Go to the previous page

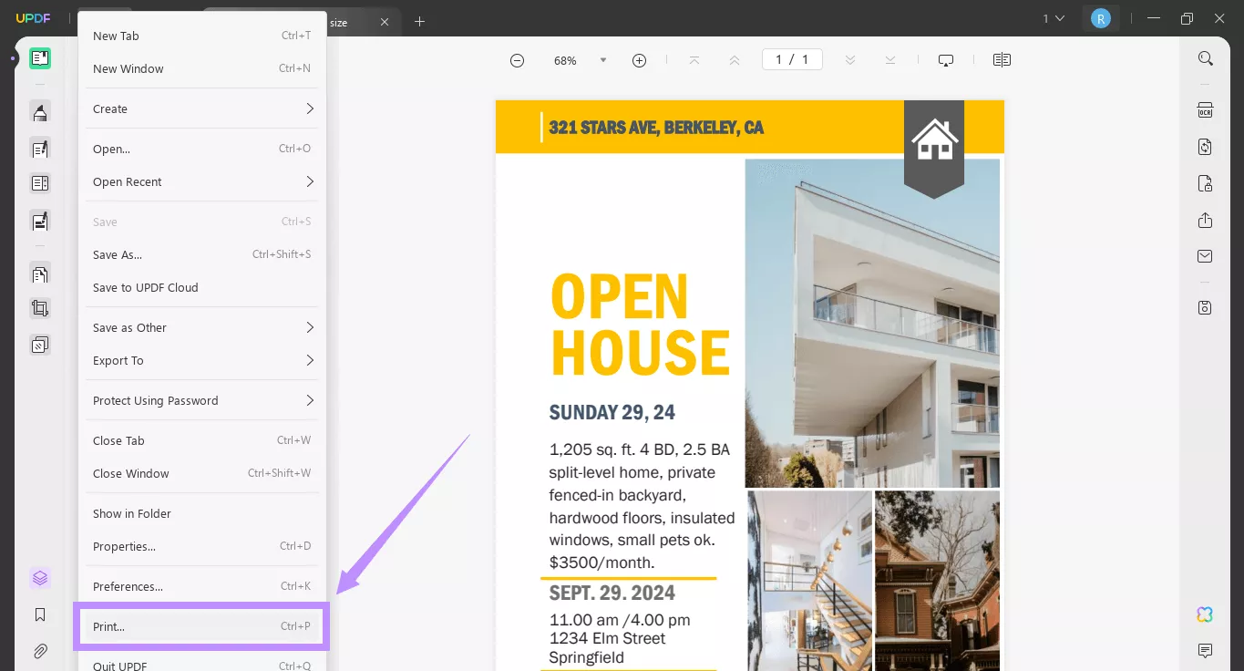[735, 60]
